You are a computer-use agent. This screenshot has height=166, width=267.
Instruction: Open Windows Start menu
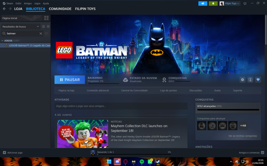pos(109,162)
